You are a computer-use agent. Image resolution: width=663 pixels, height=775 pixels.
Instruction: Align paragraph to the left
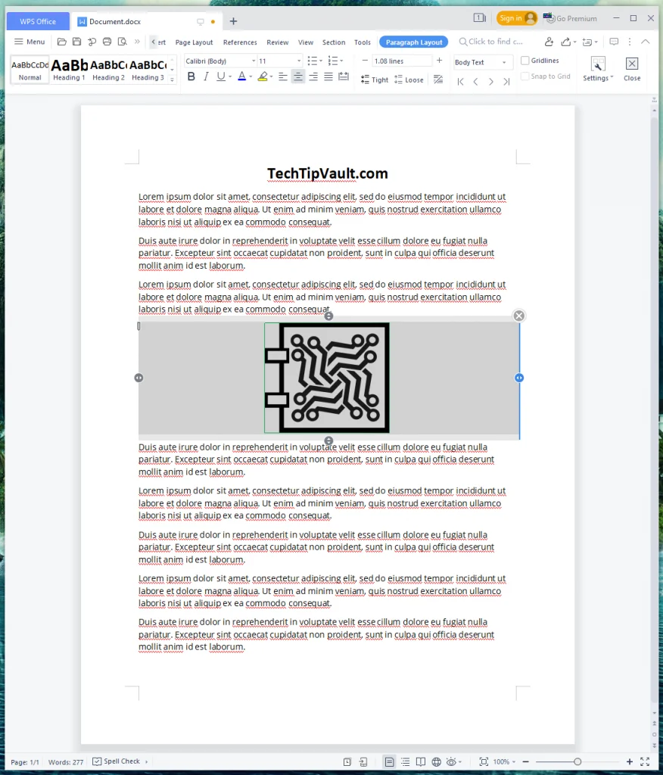(283, 76)
